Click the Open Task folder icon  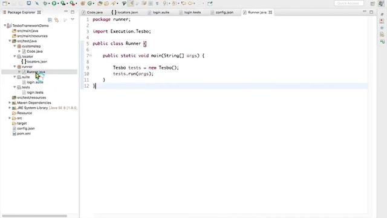coord(106,3)
